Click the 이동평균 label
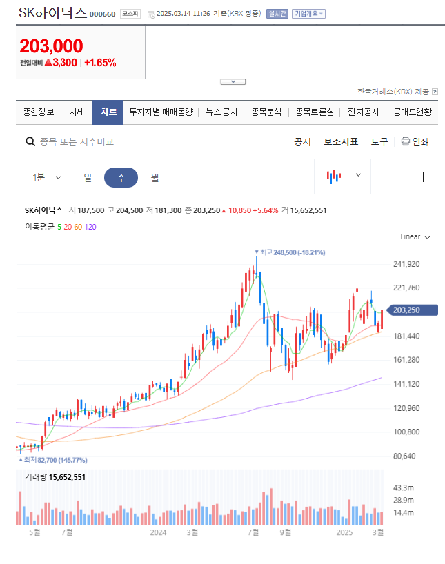Image resolution: width=445 pixels, height=564 pixels. pyautogui.click(x=39, y=227)
